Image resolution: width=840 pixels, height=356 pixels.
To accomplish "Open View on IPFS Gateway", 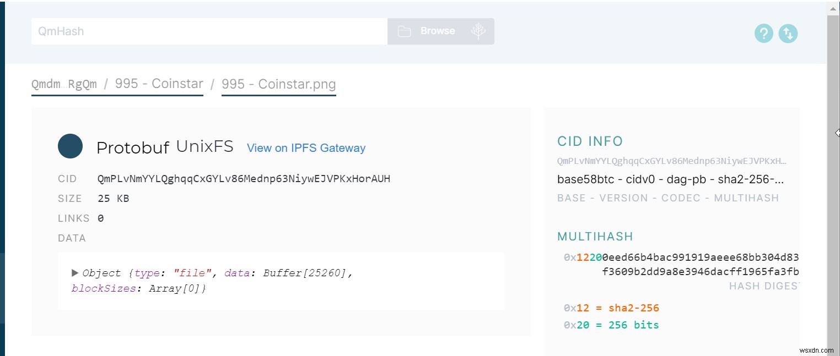I will pyautogui.click(x=306, y=147).
